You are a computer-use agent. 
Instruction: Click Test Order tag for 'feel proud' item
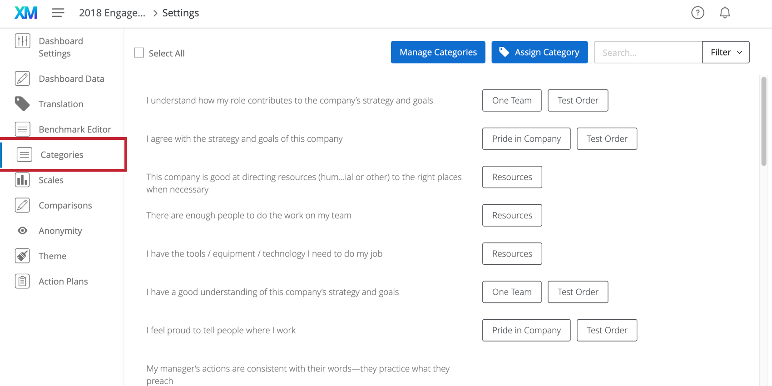[x=607, y=330]
